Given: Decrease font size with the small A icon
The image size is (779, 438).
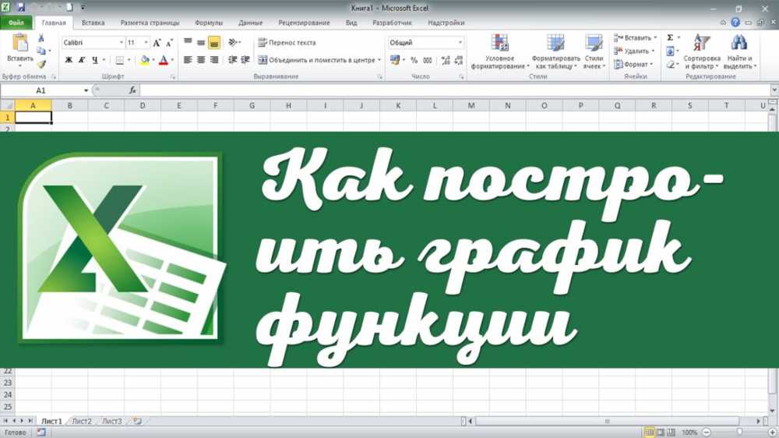Looking at the screenshot, I should (x=169, y=43).
